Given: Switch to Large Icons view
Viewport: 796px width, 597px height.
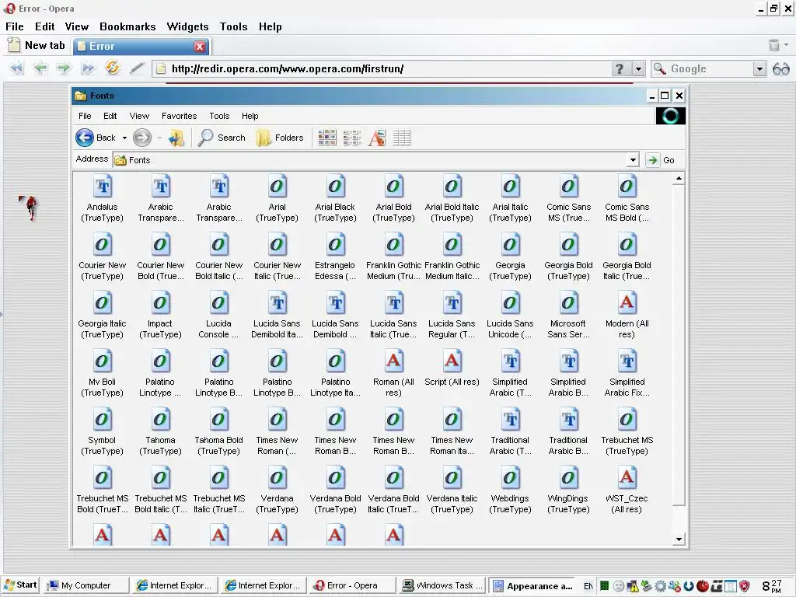Looking at the screenshot, I should (327, 138).
